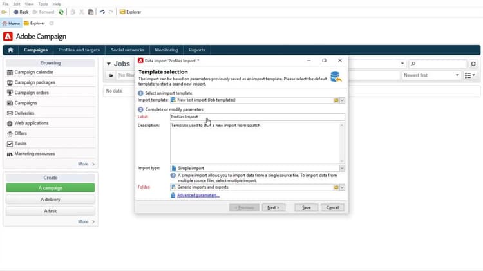
Task: Open the Edit menu
Action: pos(17,4)
